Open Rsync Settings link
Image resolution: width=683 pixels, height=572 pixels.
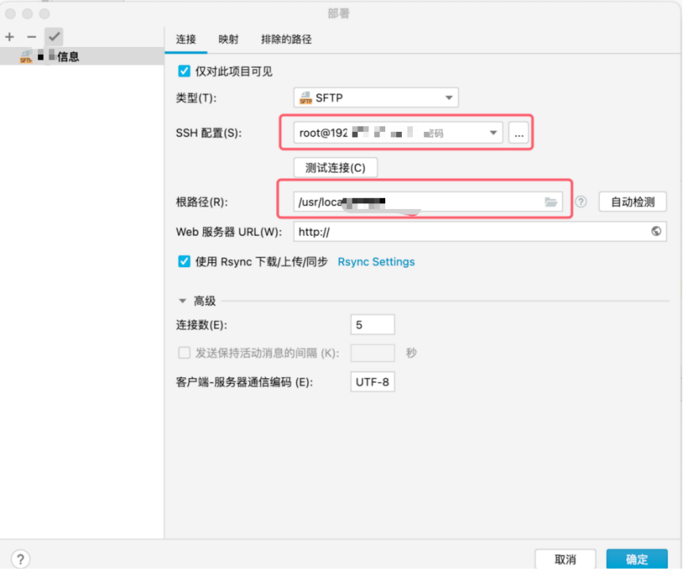376,262
